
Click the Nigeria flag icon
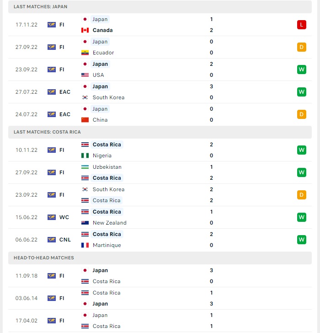pos(85,156)
